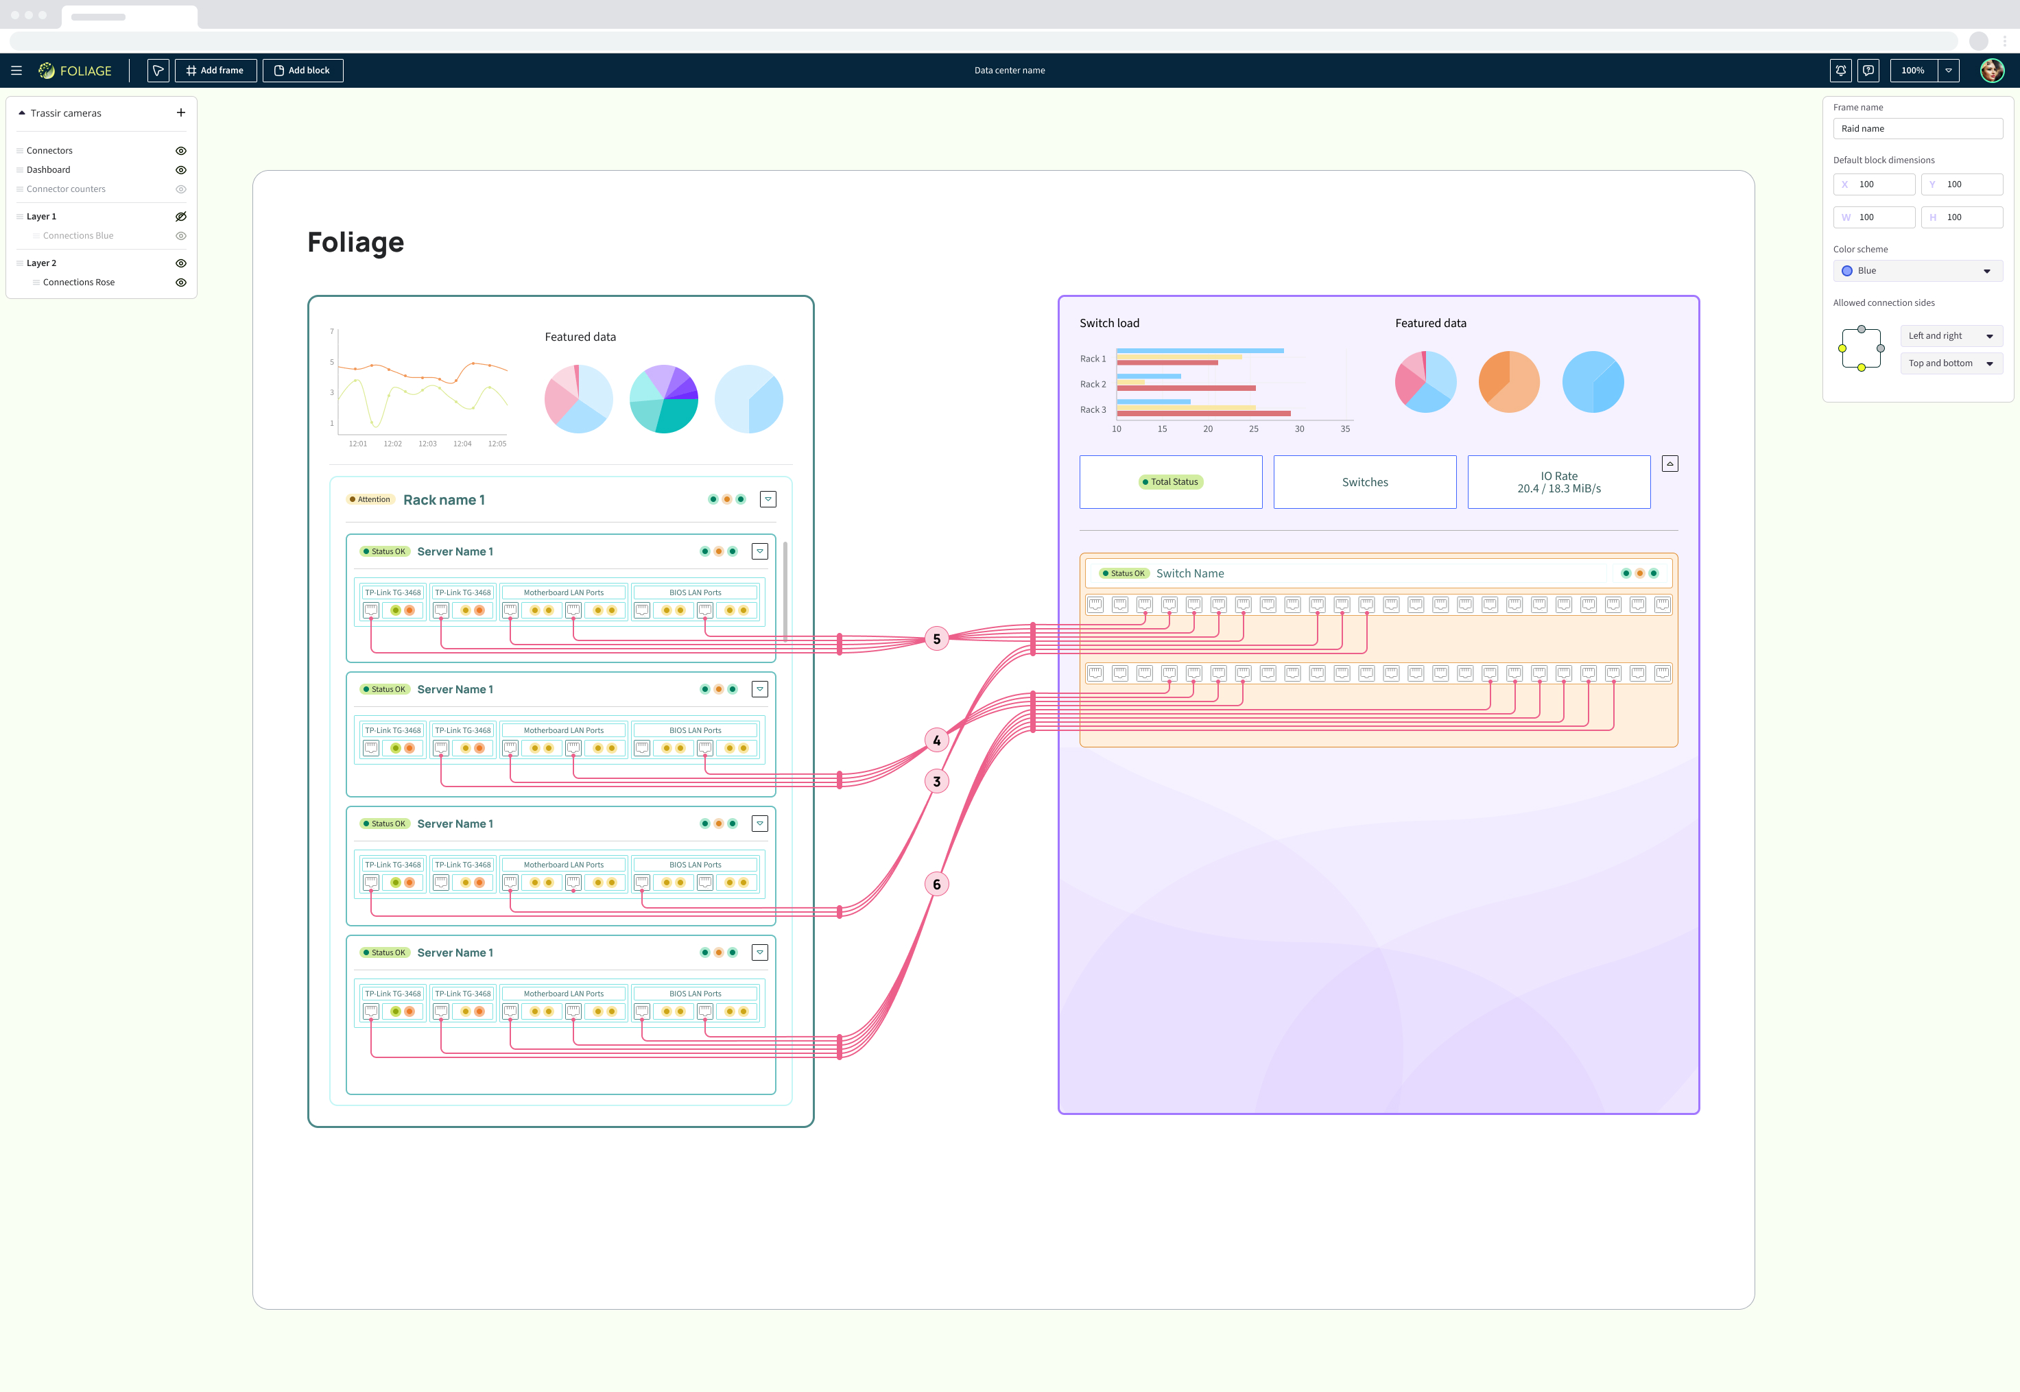Screen dimensions: 2020x1392
Task: Click the first port in Switch Name top row
Action: [x=1095, y=604]
